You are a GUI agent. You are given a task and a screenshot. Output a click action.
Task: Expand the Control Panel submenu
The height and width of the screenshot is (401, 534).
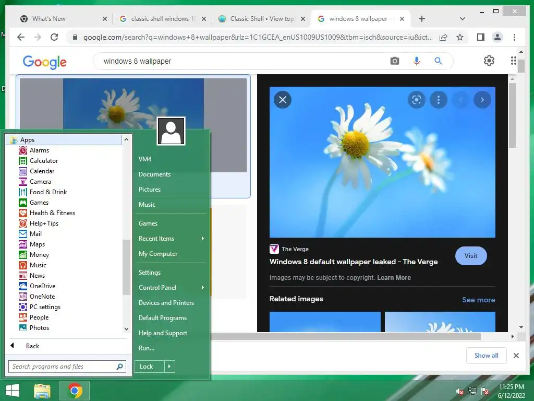click(x=203, y=288)
